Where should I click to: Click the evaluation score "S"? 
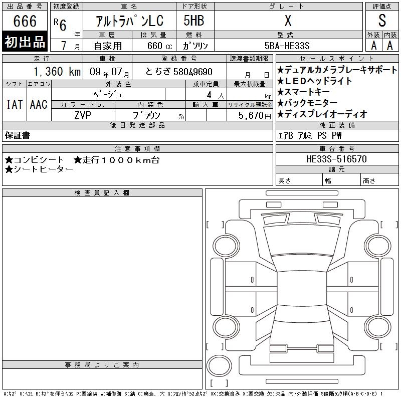382,21
